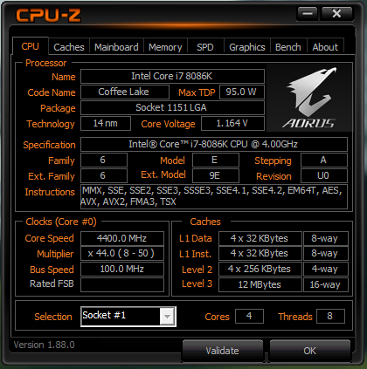Open the SPD tab

(205, 47)
